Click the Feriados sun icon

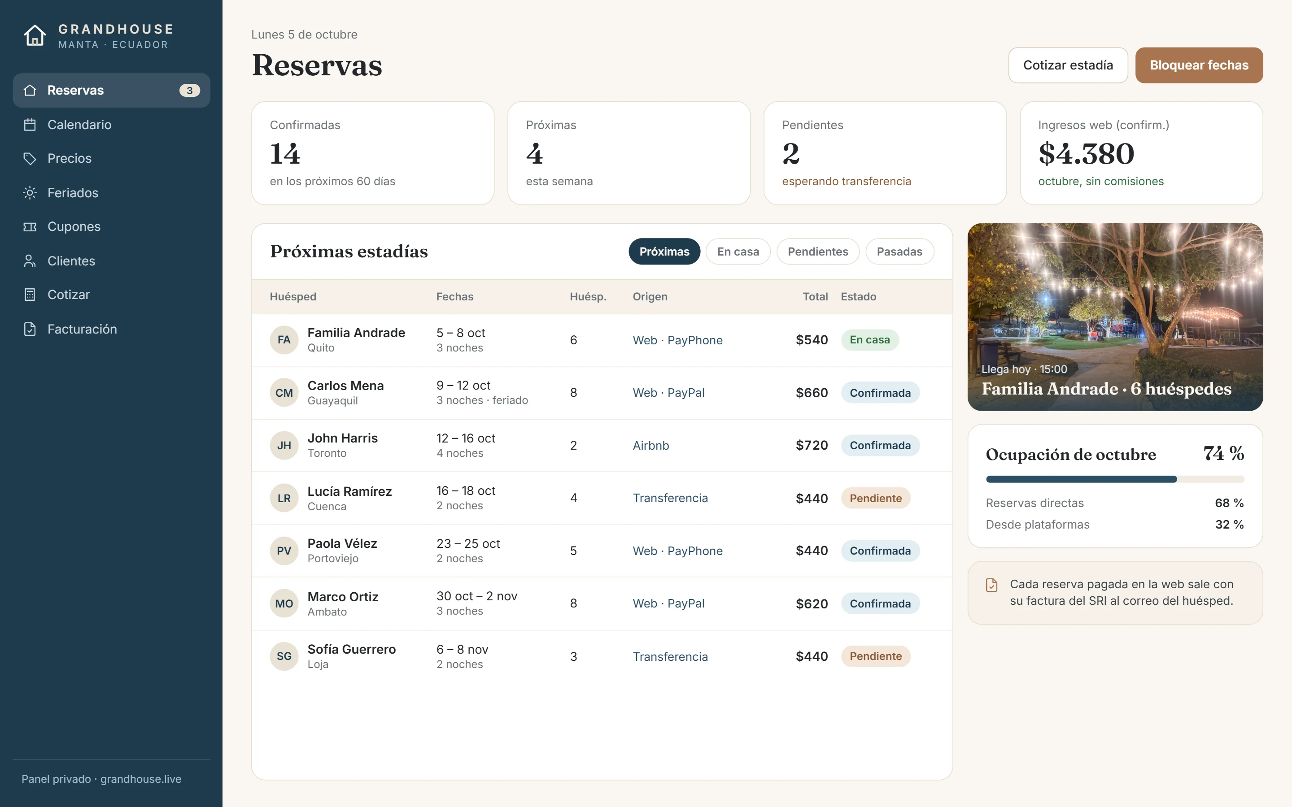(x=30, y=193)
